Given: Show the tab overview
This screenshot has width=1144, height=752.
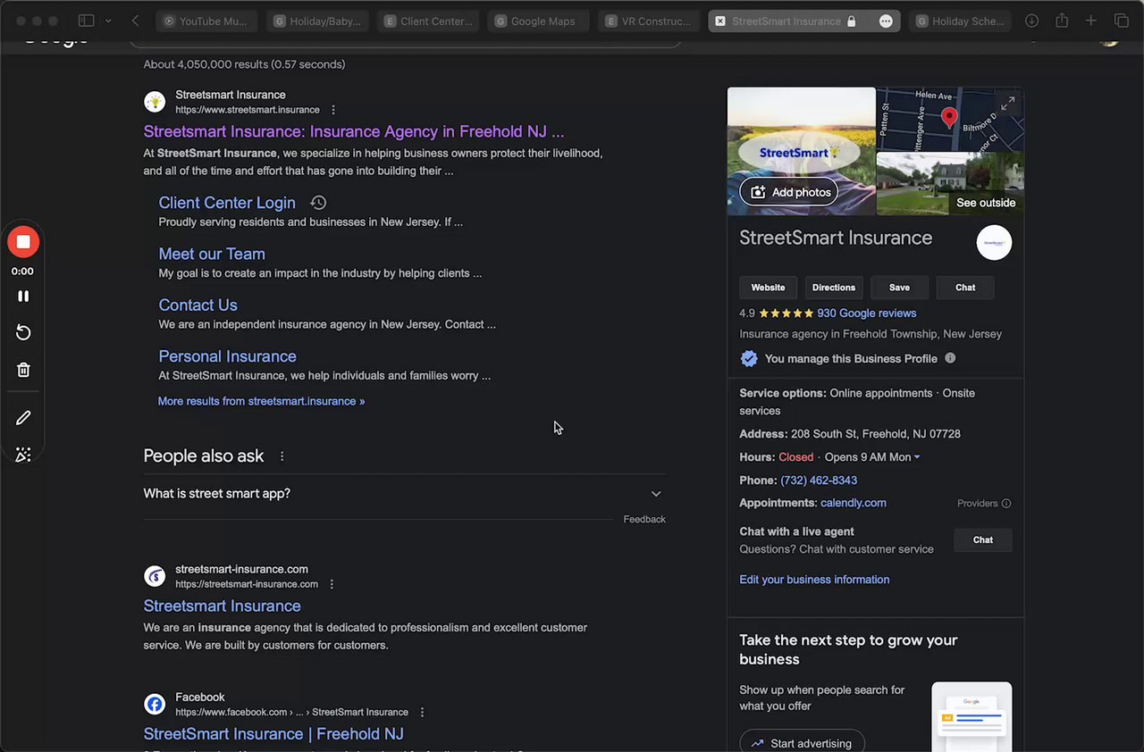Looking at the screenshot, I should click(1121, 21).
